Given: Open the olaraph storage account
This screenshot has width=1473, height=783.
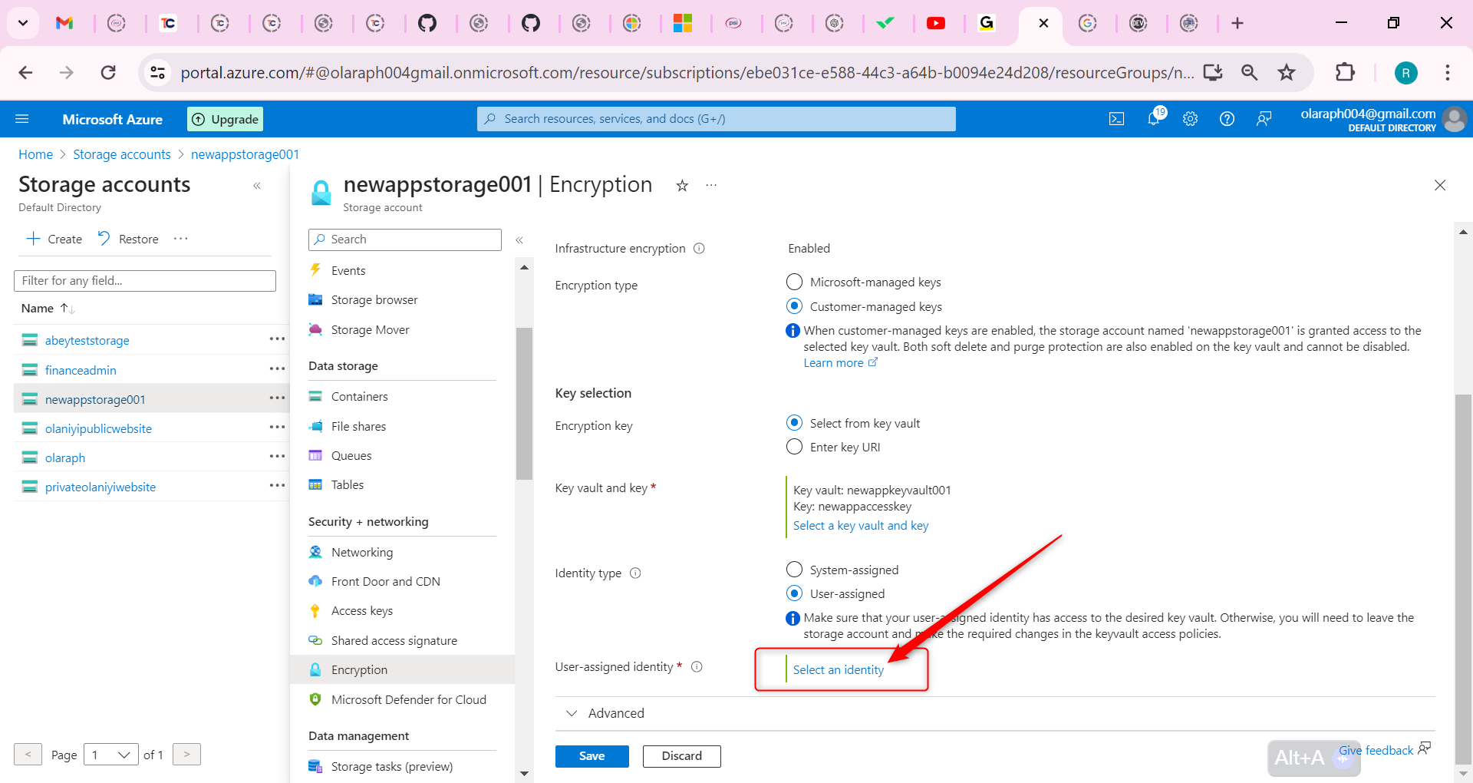Looking at the screenshot, I should (x=65, y=458).
